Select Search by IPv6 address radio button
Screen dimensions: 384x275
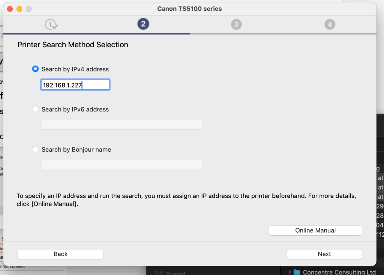pos(35,109)
